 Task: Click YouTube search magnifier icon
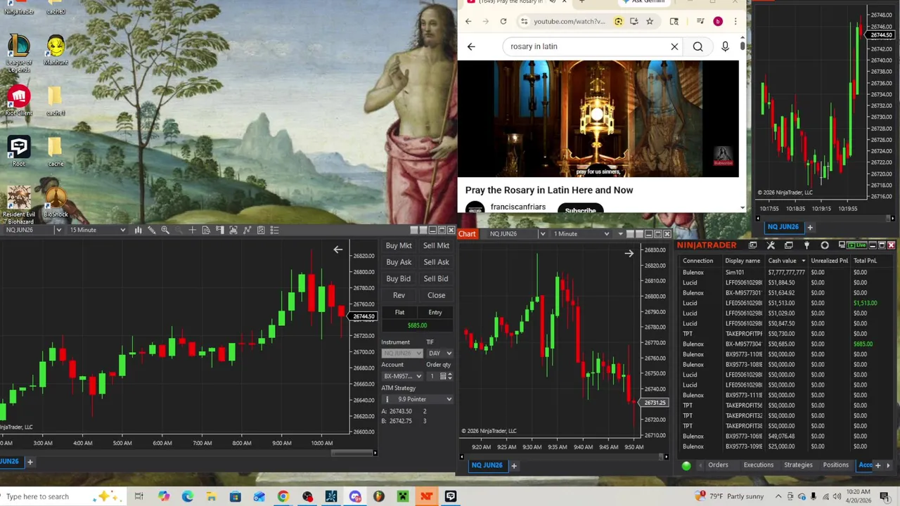click(x=697, y=46)
